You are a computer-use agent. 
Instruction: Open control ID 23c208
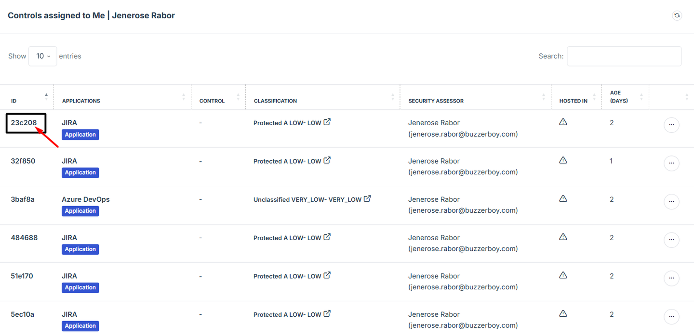[x=24, y=123]
